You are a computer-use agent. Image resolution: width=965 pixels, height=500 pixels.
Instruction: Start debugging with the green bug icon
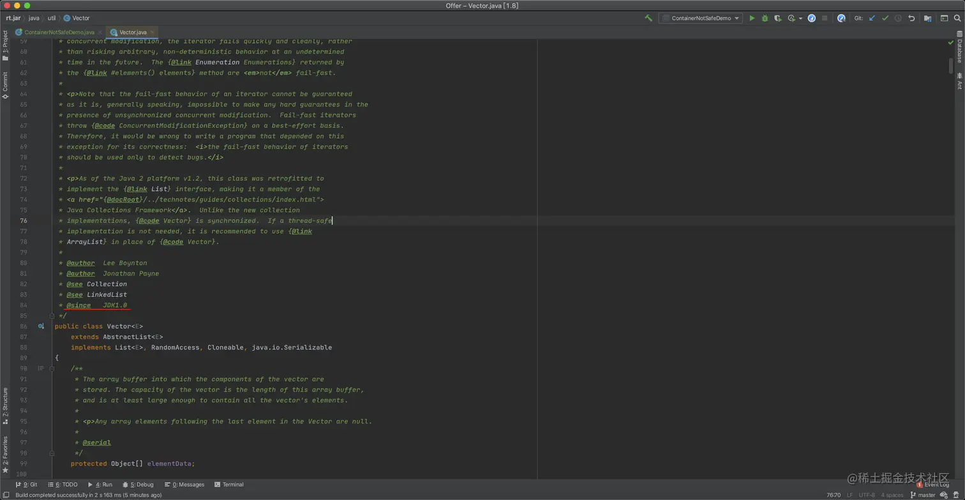tap(765, 19)
